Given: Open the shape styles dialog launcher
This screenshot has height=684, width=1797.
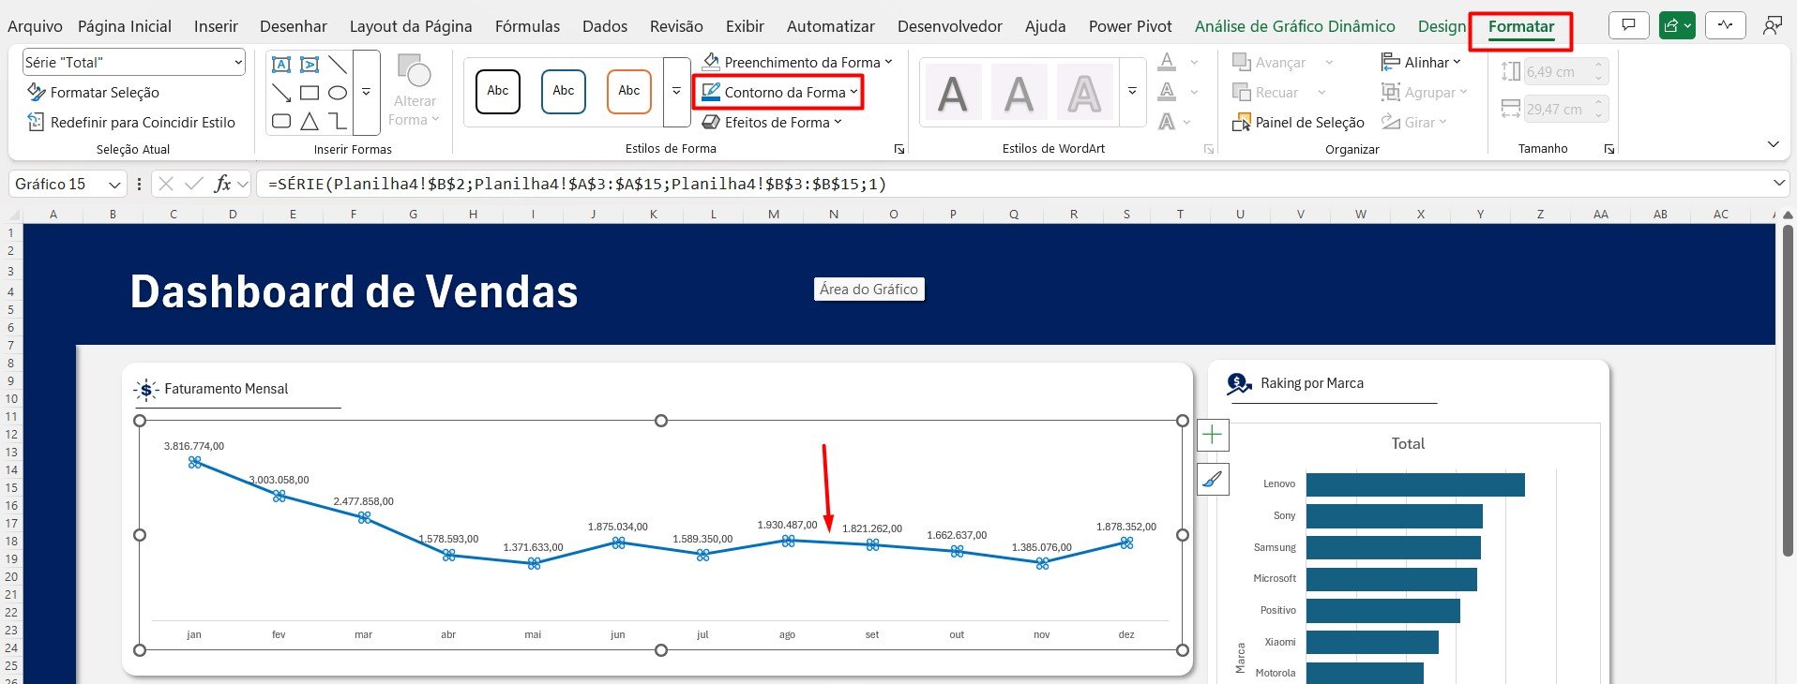Looking at the screenshot, I should 899,149.
